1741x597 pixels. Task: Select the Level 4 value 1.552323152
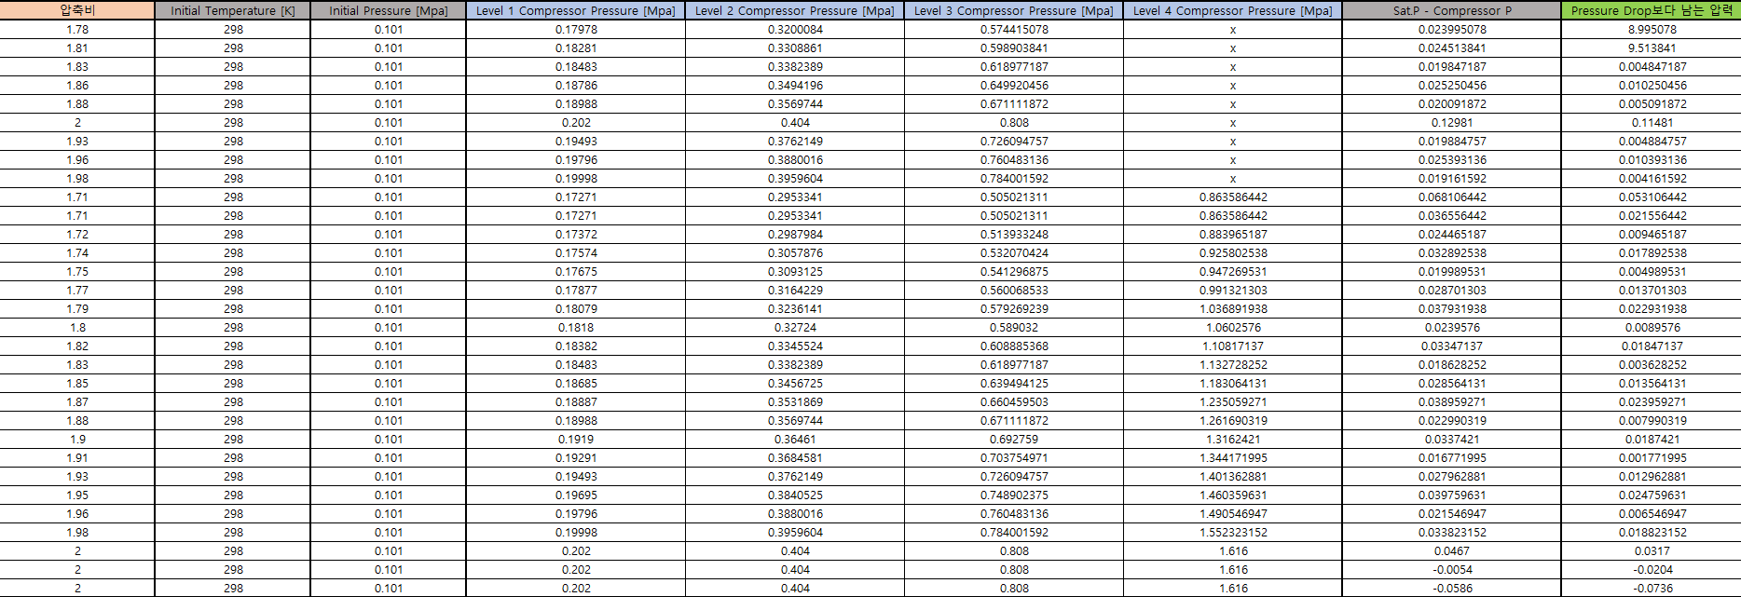click(1233, 532)
